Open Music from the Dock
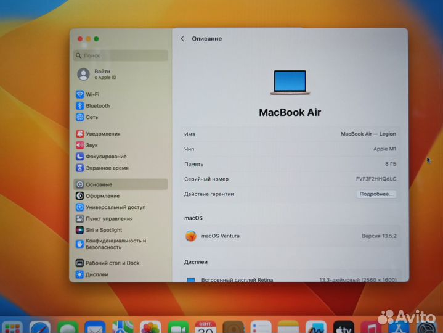 372,328
